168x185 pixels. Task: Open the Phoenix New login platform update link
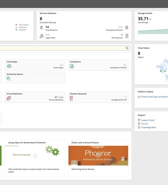[155, 97]
